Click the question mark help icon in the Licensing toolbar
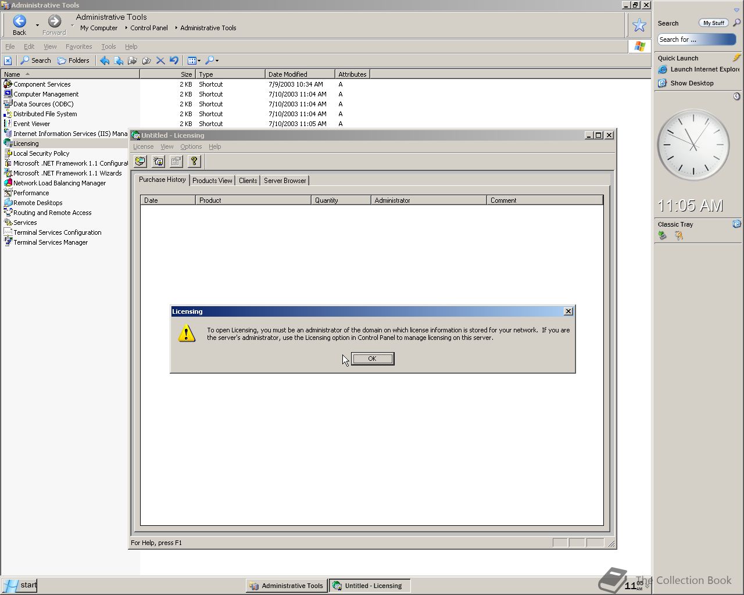Screen dimensions: 744x595 [194, 162]
